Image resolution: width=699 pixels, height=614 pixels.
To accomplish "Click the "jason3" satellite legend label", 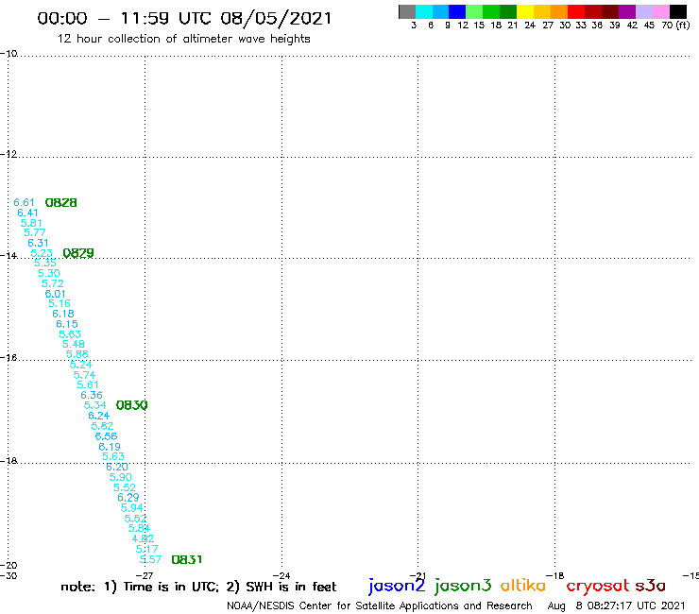I will [x=463, y=586].
